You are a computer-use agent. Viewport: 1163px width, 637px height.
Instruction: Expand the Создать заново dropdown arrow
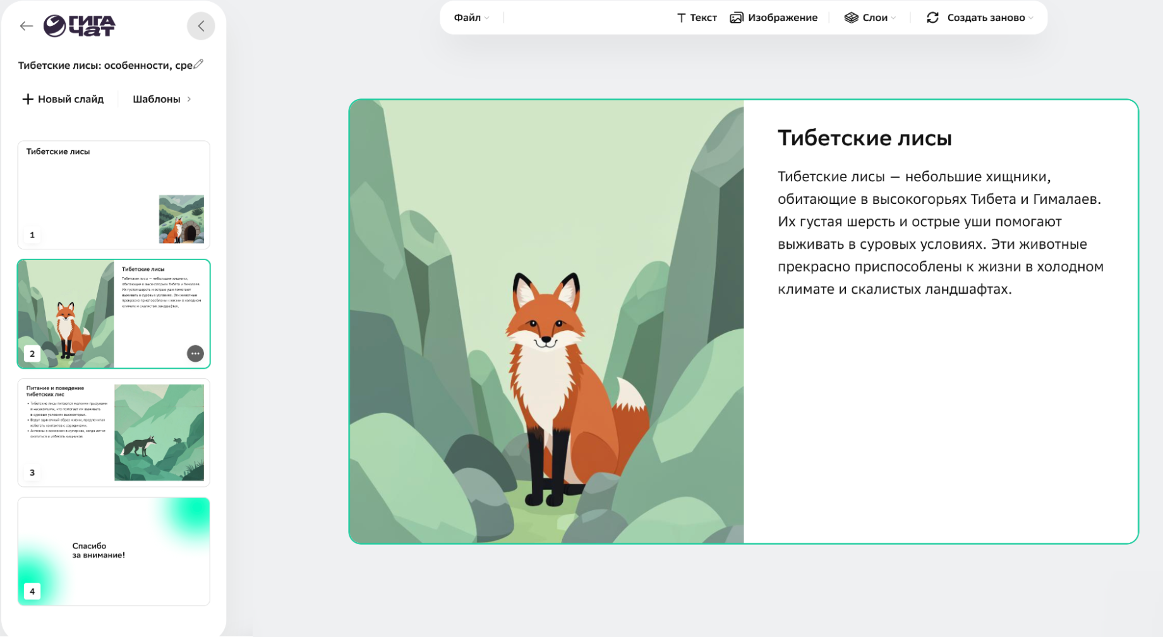click(1031, 18)
